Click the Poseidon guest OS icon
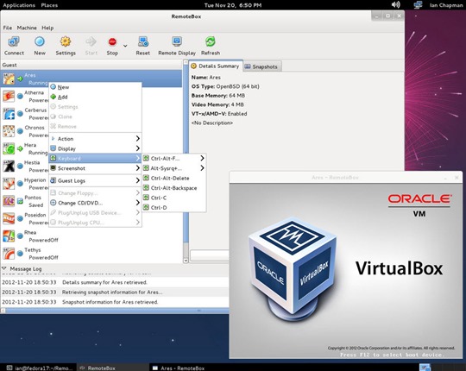Image resolution: width=466 pixels, height=371 pixels. (9, 218)
